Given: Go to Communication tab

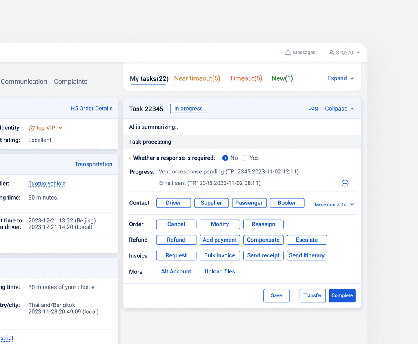Looking at the screenshot, I should (24, 82).
